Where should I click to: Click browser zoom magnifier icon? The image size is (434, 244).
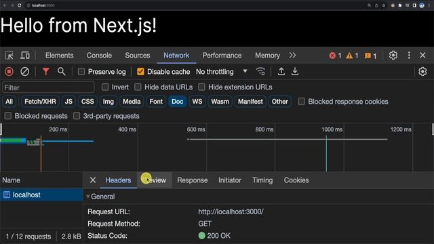369,5
